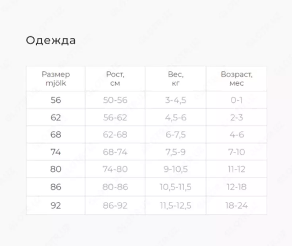292x246 pixels.
Task: Click the "Возраст, мес" column header
Action: pyautogui.click(x=237, y=79)
